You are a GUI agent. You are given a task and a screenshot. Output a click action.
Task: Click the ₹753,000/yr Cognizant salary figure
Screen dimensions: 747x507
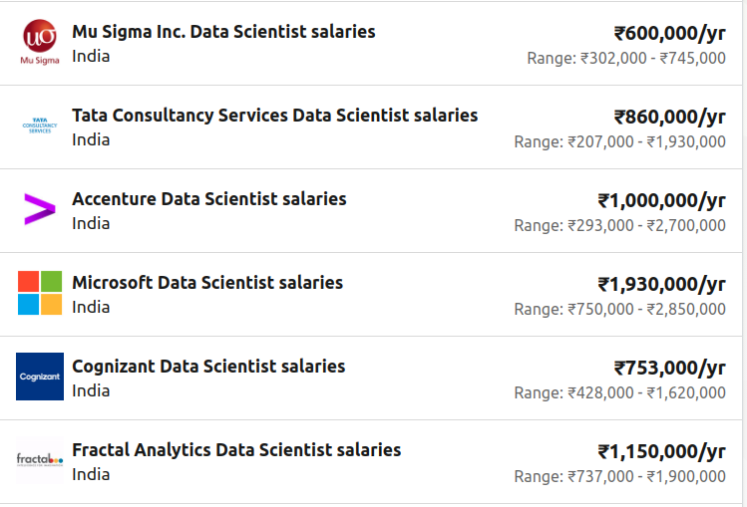point(669,368)
